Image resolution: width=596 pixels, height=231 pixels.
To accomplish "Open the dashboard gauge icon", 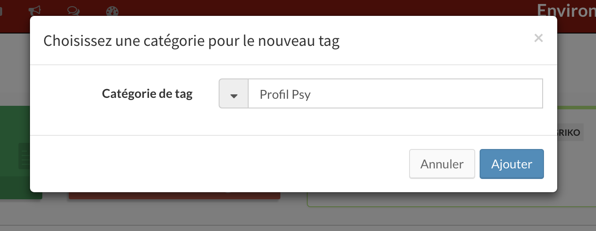I will pos(113,10).
